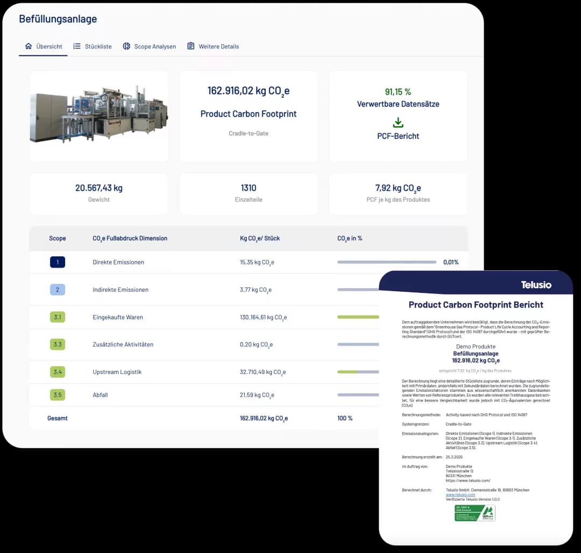Viewport: 581px width, 553px height.
Task: Click the 162.916,02 kg CO2e Product Carbon Footprint card
Action: pyautogui.click(x=248, y=116)
